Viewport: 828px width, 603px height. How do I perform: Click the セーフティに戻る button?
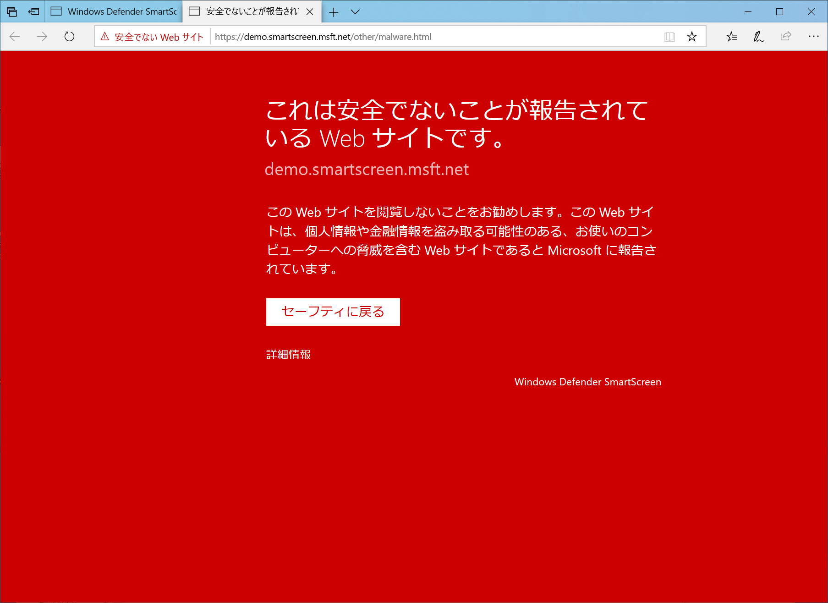(333, 312)
